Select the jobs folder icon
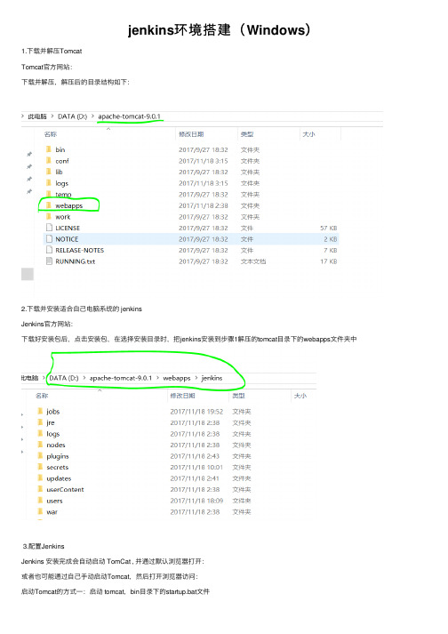 pos(40,411)
